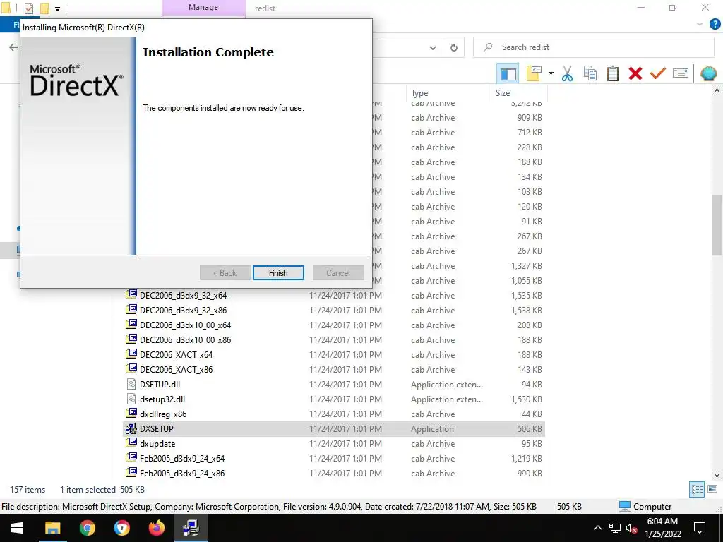This screenshot has width=723, height=542.
Task: Open the new folder dropdown arrow
Action: pos(551,73)
